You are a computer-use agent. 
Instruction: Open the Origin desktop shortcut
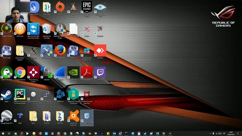pos(60,7)
